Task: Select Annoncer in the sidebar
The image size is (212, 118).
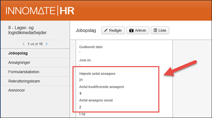Action: pos(35,90)
